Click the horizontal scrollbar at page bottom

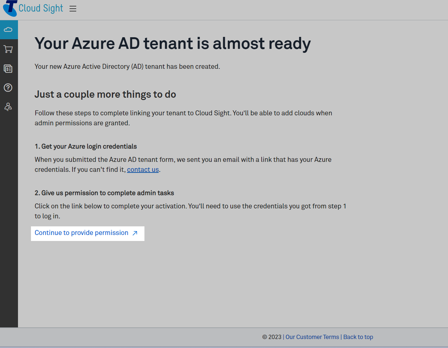(224, 347)
